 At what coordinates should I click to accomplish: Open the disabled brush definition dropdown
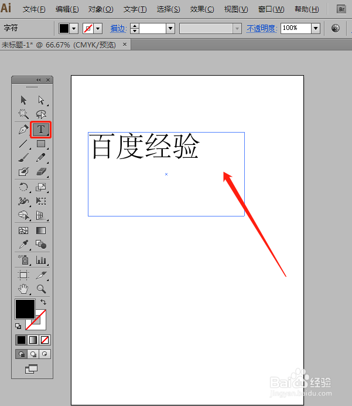(x=237, y=29)
